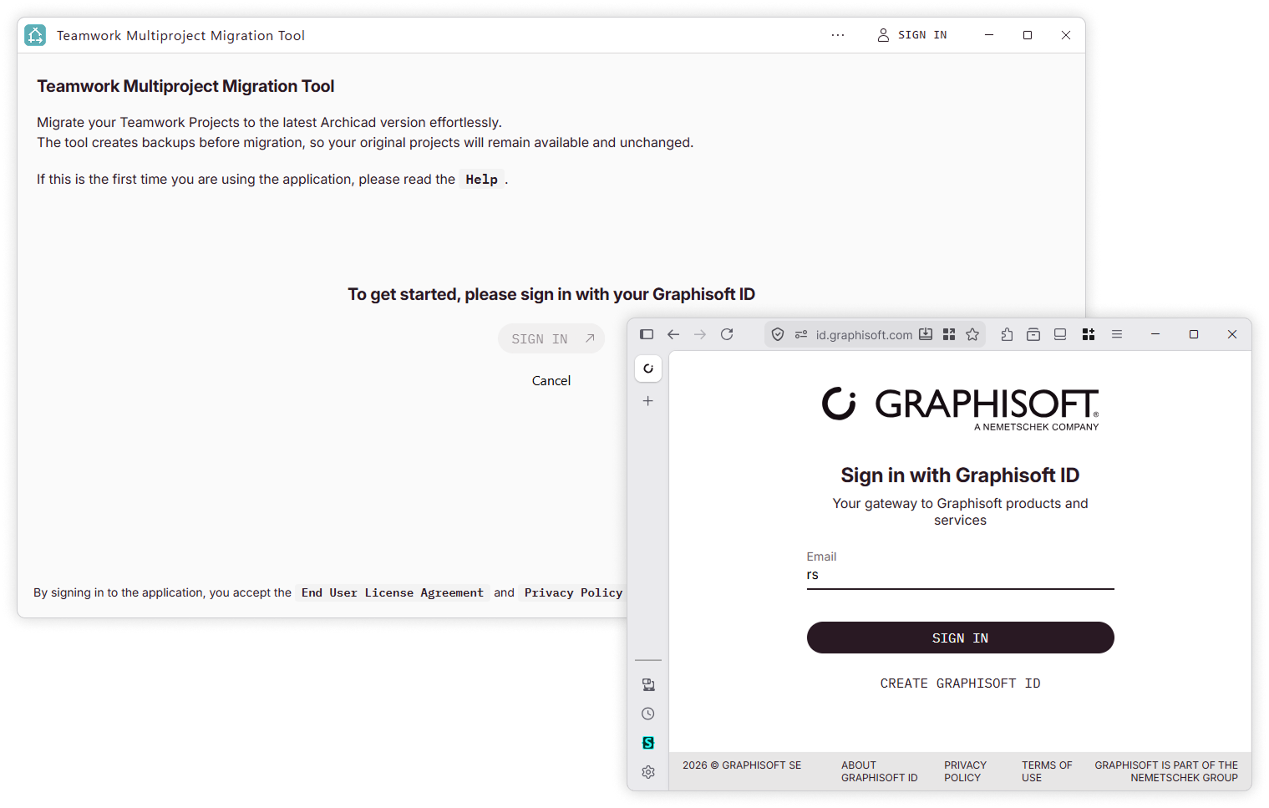Click the "Sign in with Graphisoft ID" heading
This screenshot has height=808, width=1269.
coord(960,475)
